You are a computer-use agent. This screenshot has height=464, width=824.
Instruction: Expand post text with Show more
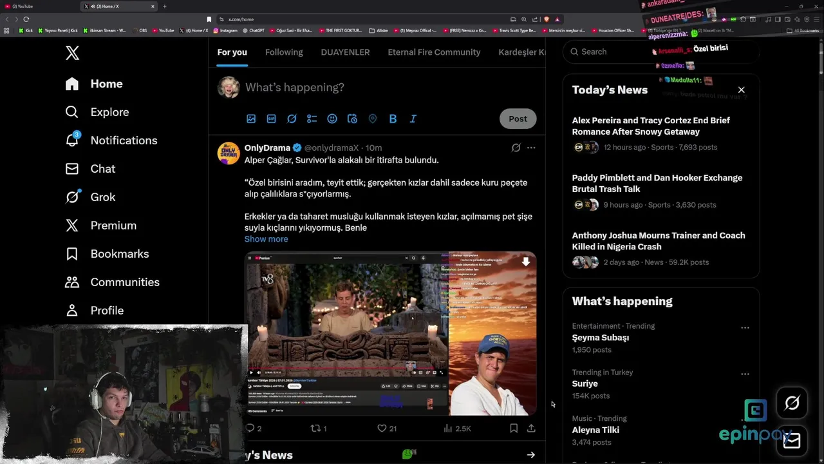point(266,239)
